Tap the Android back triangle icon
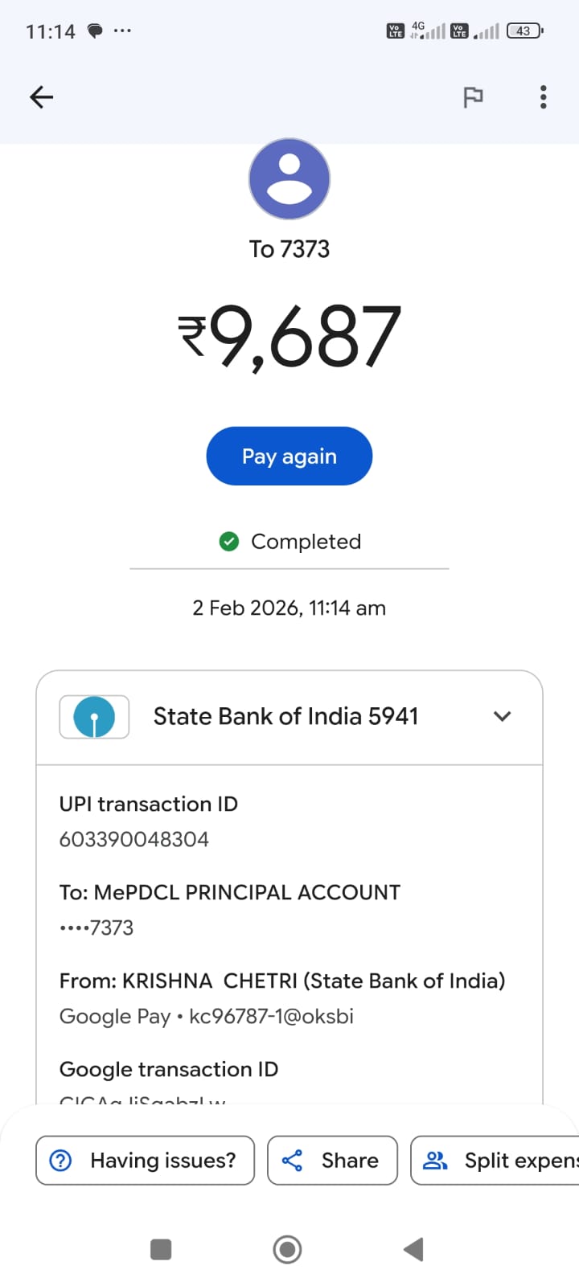 click(x=413, y=1249)
